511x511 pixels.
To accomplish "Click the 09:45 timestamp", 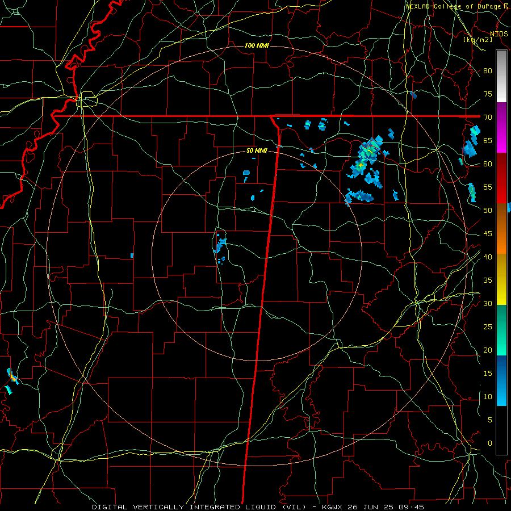I will [412, 507].
